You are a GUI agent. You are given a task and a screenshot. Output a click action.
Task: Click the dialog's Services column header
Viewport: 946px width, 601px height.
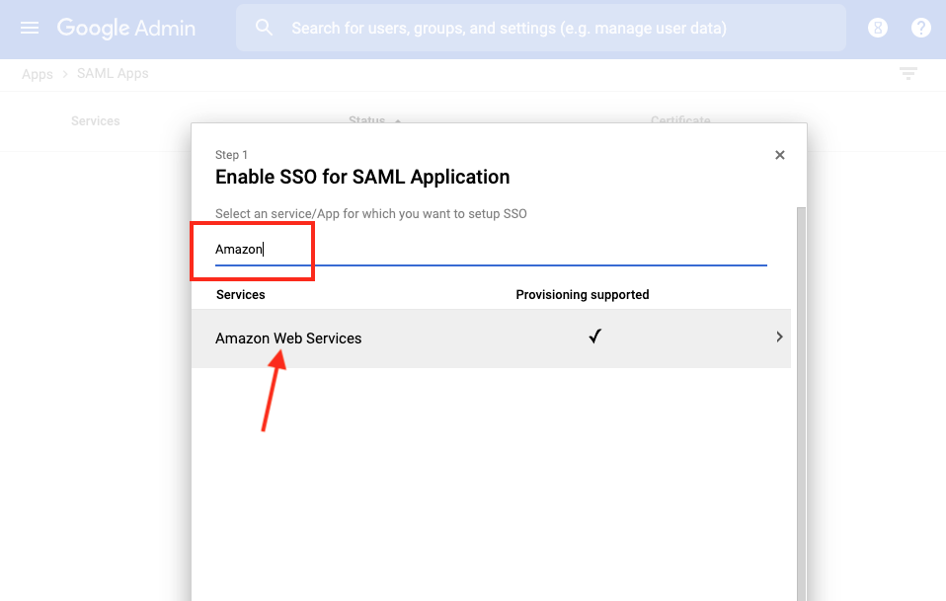[x=240, y=295]
